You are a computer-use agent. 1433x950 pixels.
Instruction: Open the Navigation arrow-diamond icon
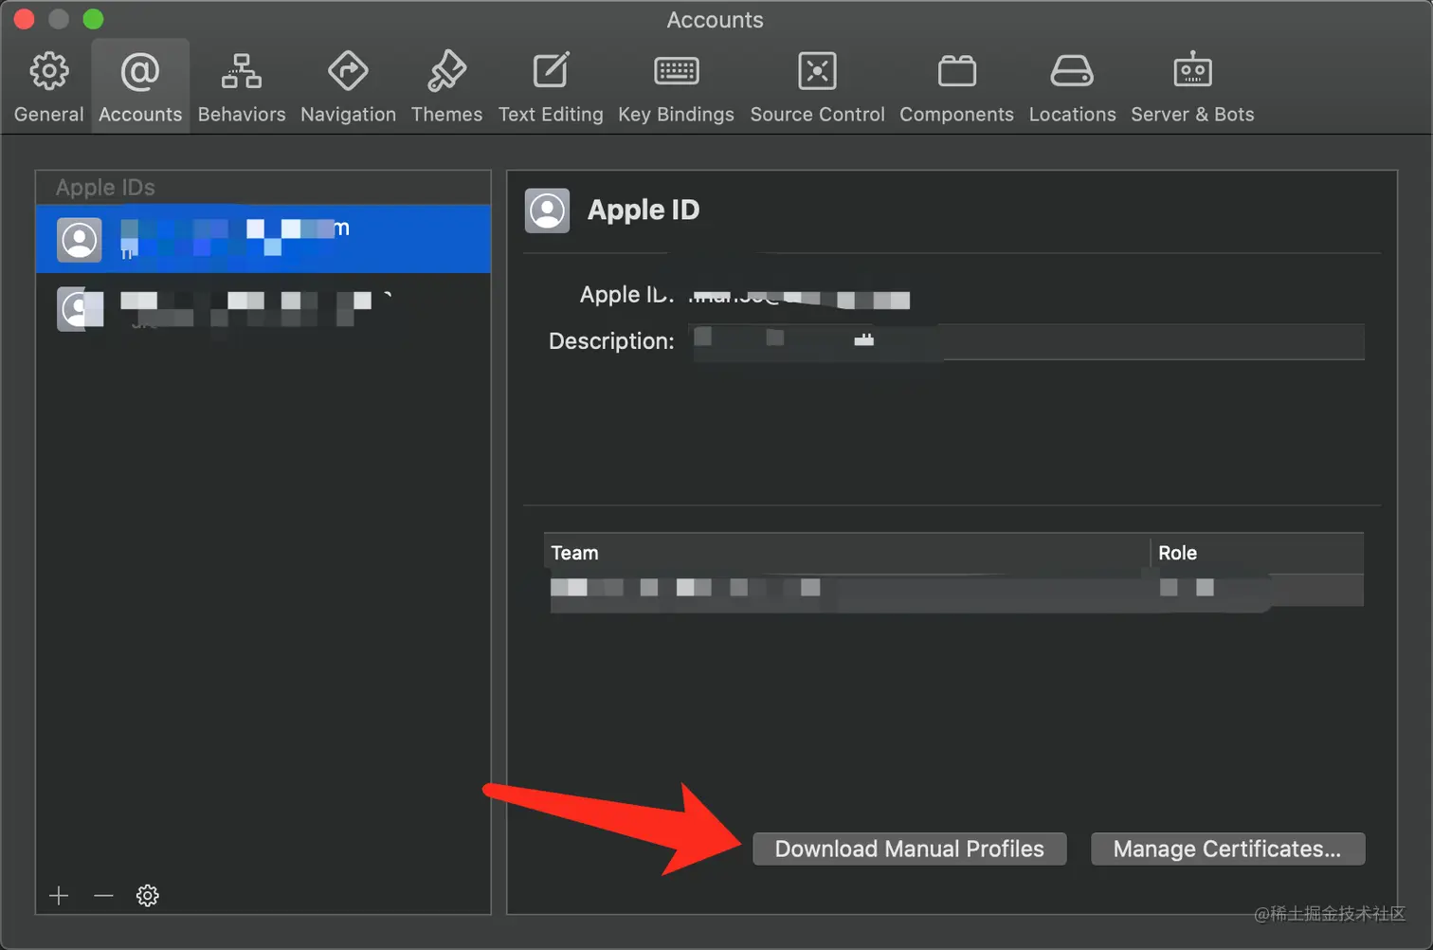pos(348,71)
